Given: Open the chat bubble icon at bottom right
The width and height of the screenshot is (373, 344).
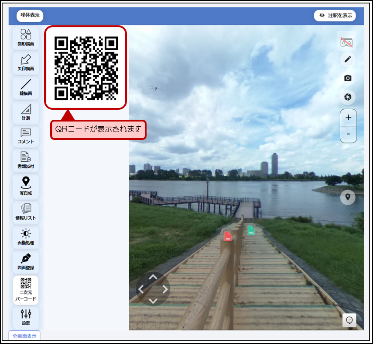Looking at the screenshot, I should pyautogui.click(x=349, y=320).
